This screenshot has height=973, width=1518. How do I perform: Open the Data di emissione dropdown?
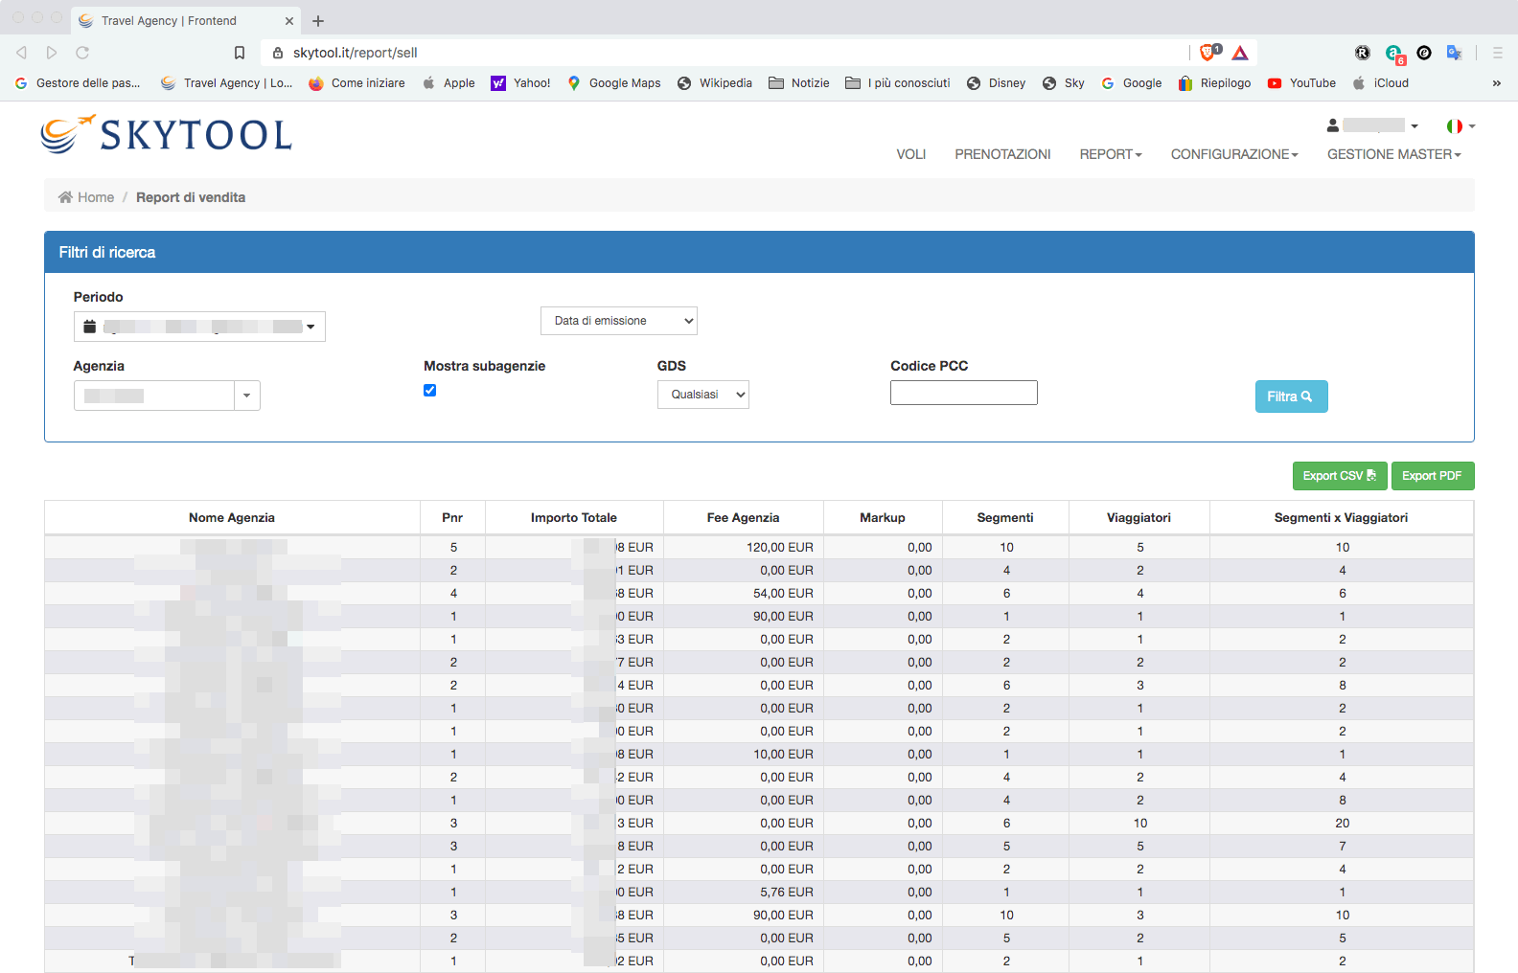pyautogui.click(x=619, y=321)
